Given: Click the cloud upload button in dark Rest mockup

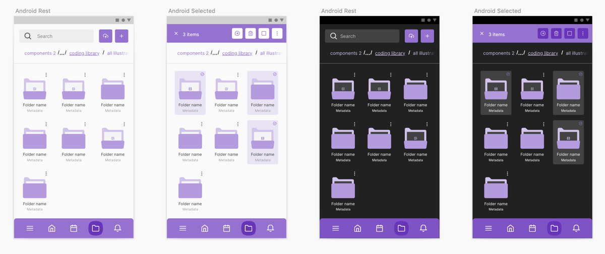Looking at the screenshot, I should click(411, 36).
